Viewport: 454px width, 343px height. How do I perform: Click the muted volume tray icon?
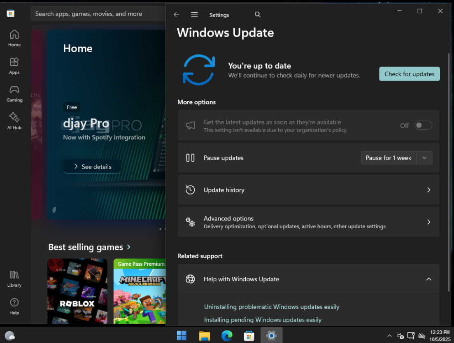(x=400, y=336)
